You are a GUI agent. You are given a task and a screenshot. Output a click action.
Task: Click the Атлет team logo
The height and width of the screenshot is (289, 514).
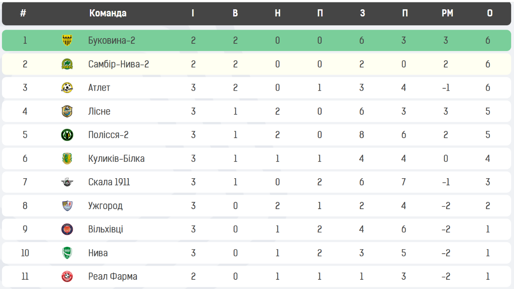pyautogui.click(x=67, y=88)
